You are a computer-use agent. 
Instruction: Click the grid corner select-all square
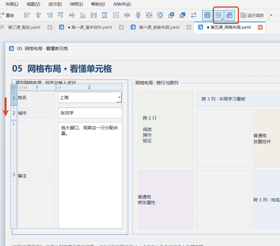[x=14, y=87]
